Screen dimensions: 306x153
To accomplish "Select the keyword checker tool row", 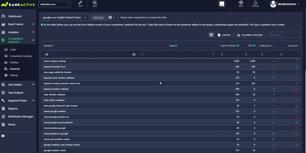I will pyautogui.click(x=171, y=67).
